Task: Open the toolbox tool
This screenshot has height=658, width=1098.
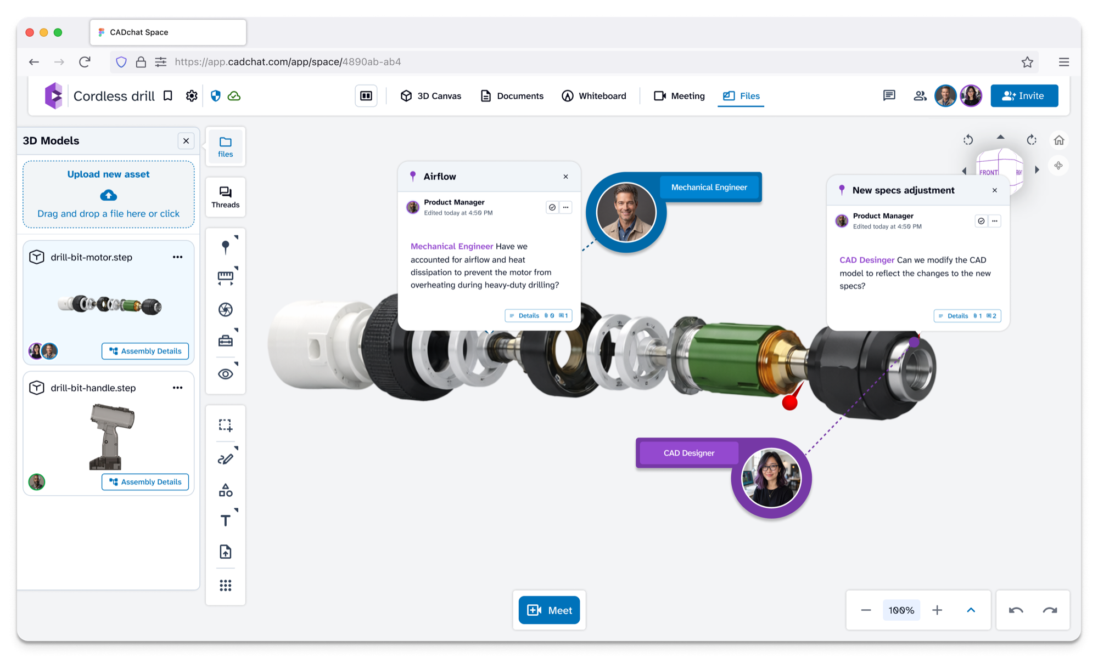Action: [x=225, y=341]
